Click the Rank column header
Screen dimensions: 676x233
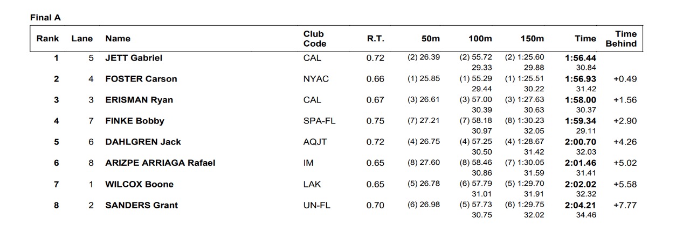tap(47, 39)
